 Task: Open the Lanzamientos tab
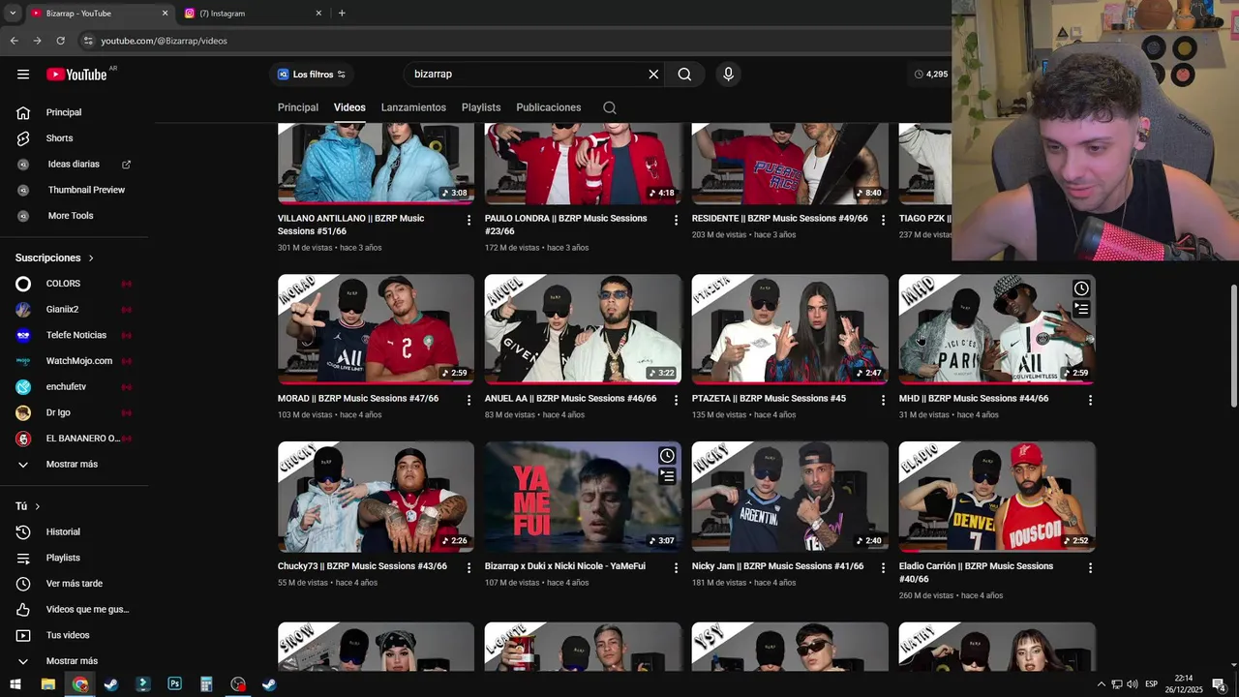pos(413,107)
